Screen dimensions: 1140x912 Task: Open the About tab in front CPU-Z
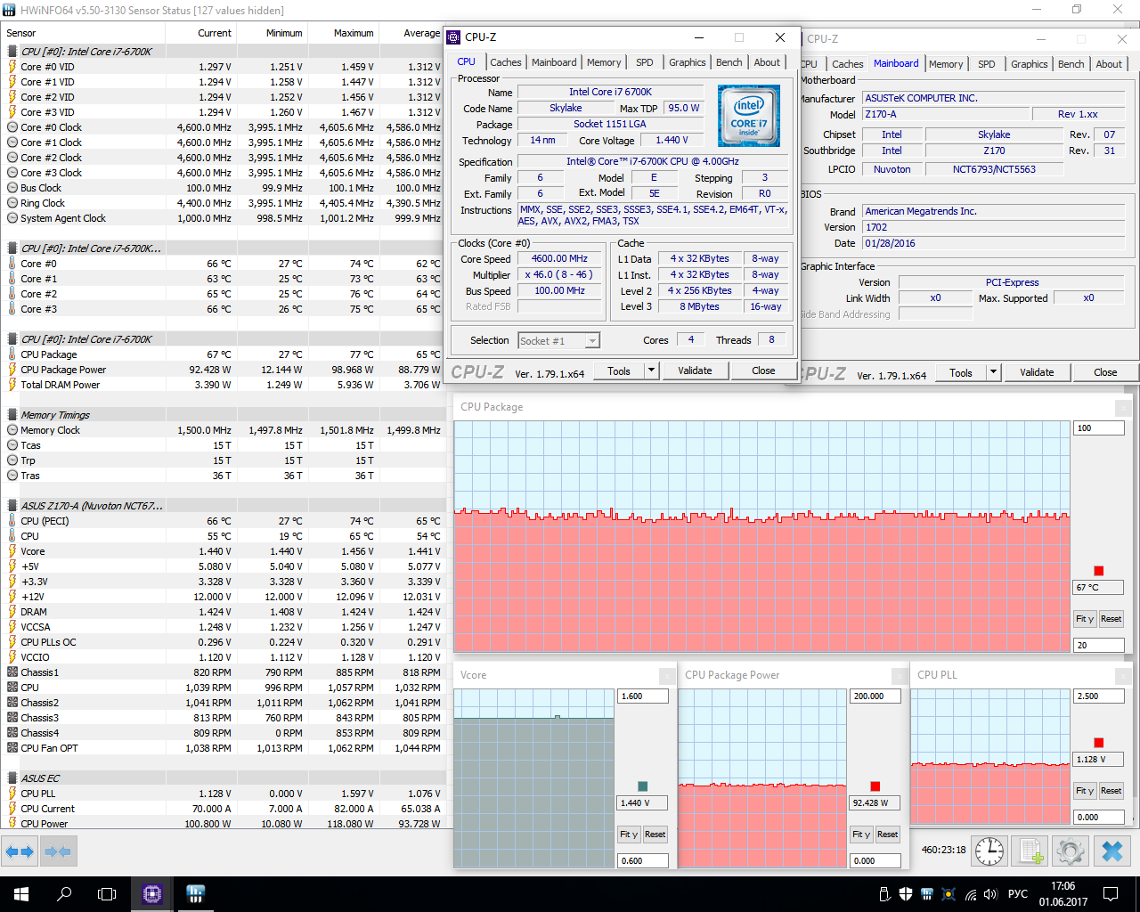coord(767,62)
